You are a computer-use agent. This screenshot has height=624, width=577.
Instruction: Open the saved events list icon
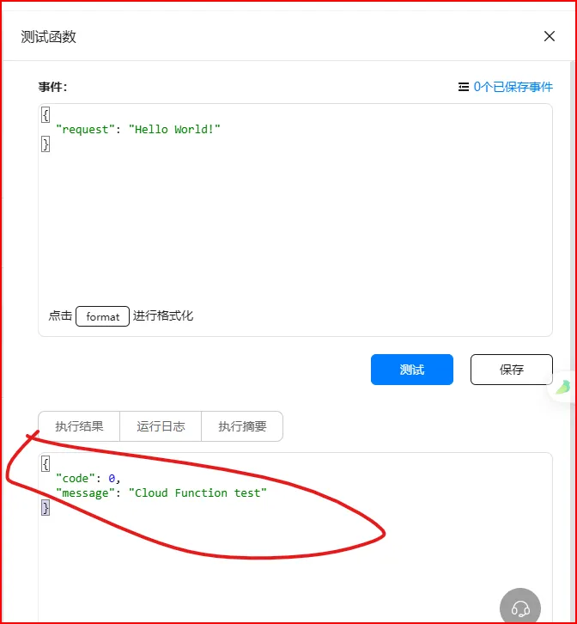[x=464, y=87]
